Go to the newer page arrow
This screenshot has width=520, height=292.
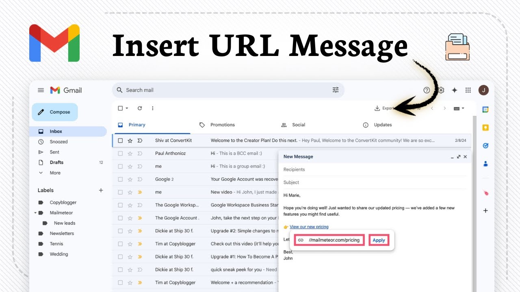coord(432,108)
